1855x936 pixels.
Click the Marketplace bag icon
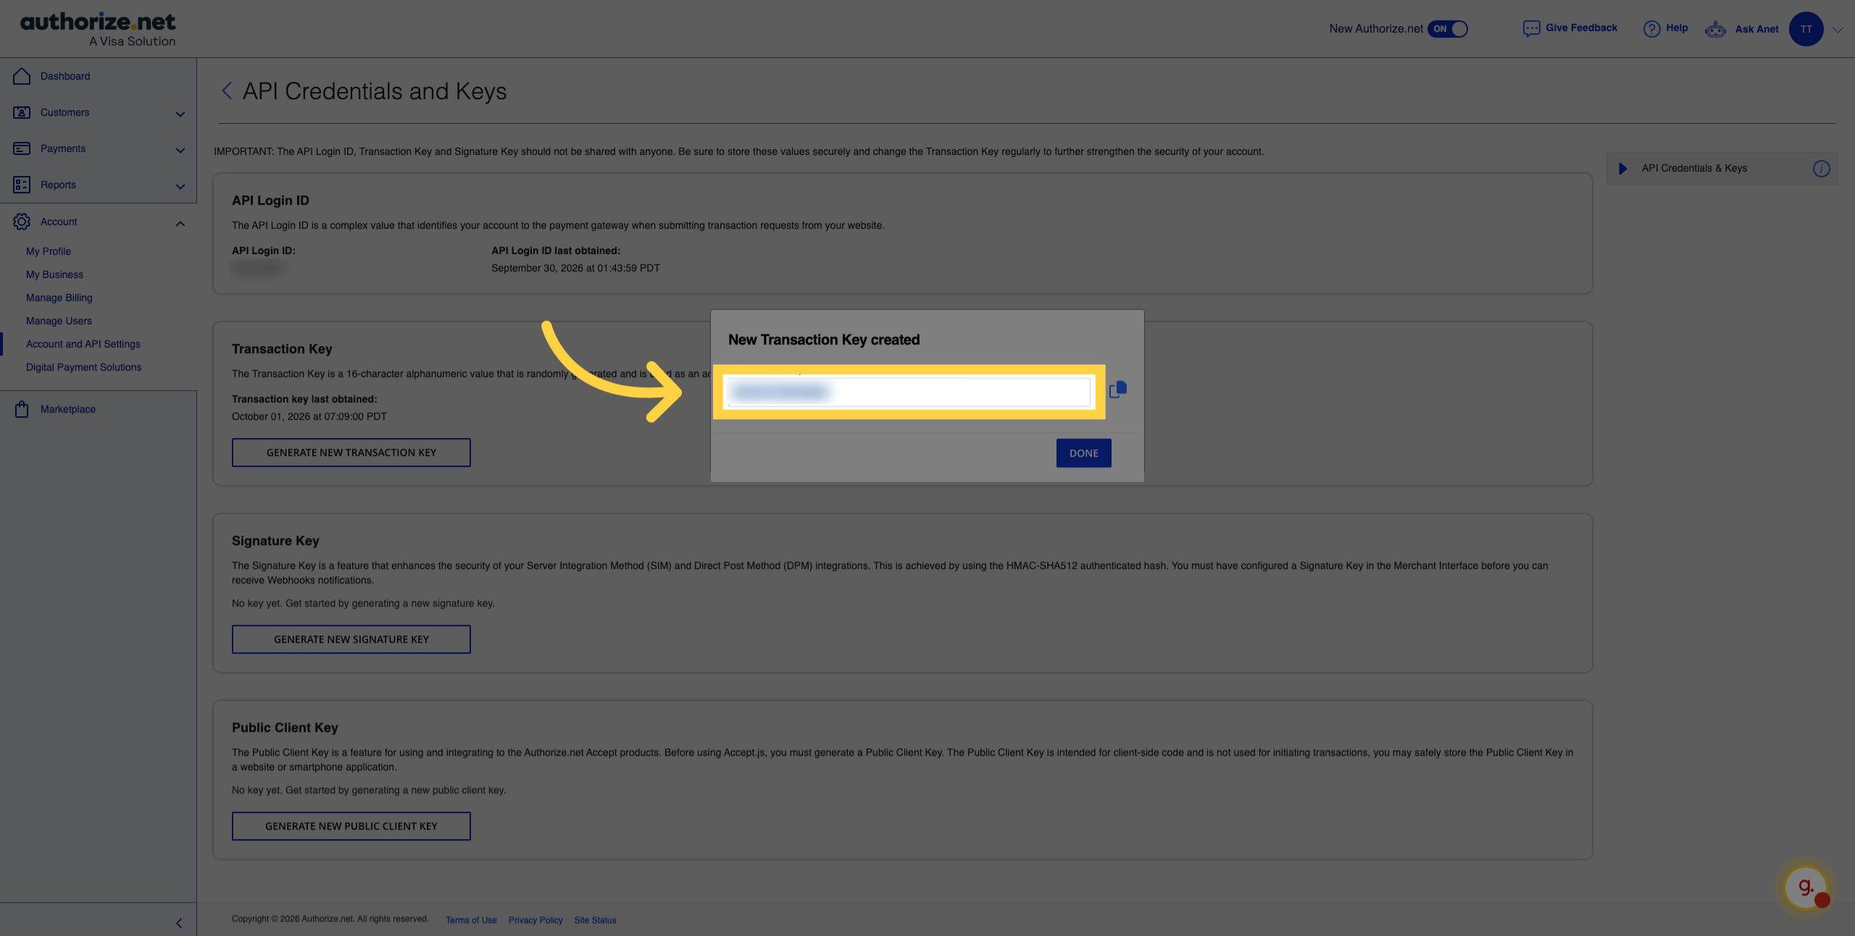click(x=22, y=409)
